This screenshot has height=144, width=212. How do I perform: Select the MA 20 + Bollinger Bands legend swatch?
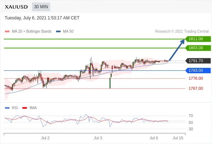tap(7, 32)
